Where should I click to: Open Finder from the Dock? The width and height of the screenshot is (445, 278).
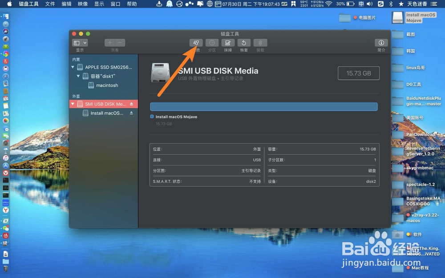coord(5,16)
